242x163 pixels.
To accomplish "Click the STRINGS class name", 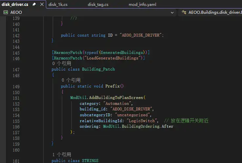I will (x=90, y=161).
